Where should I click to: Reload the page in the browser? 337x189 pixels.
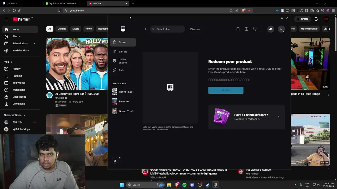14,10
